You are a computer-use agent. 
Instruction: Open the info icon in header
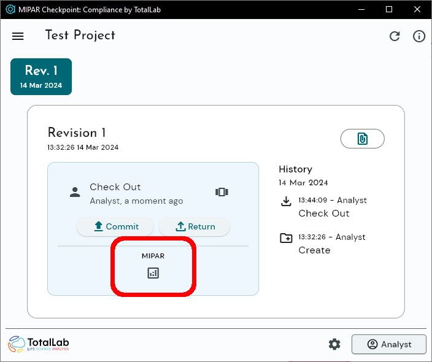click(418, 36)
